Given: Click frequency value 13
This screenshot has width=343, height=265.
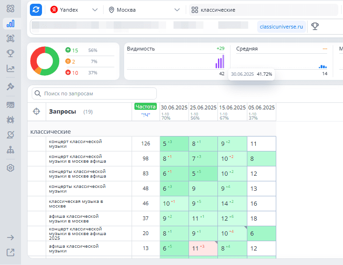Looking at the screenshot, I should [146, 248].
